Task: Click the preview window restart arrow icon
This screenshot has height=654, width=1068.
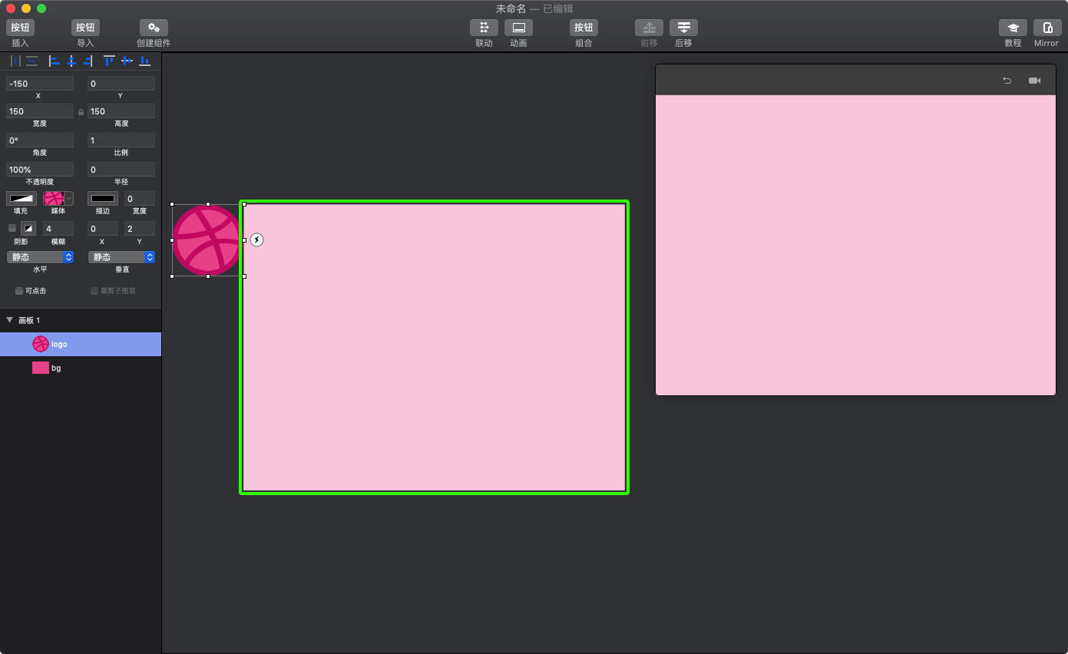Action: (1007, 81)
